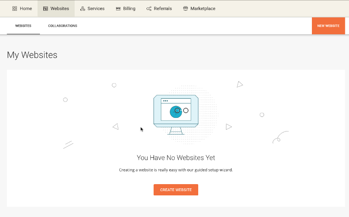
Task: Click the 'My Websites' heading
Action: point(32,55)
